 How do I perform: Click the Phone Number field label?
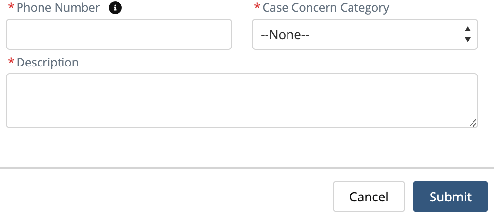coord(58,8)
